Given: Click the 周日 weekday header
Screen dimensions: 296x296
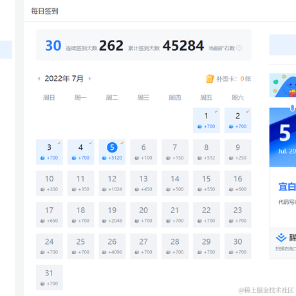Looking at the screenshot, I should tap(49, 98).
